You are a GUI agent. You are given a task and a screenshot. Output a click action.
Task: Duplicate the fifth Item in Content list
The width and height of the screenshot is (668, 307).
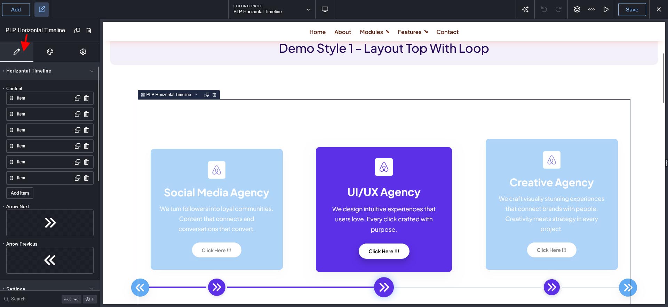click(x=78, y=162)
